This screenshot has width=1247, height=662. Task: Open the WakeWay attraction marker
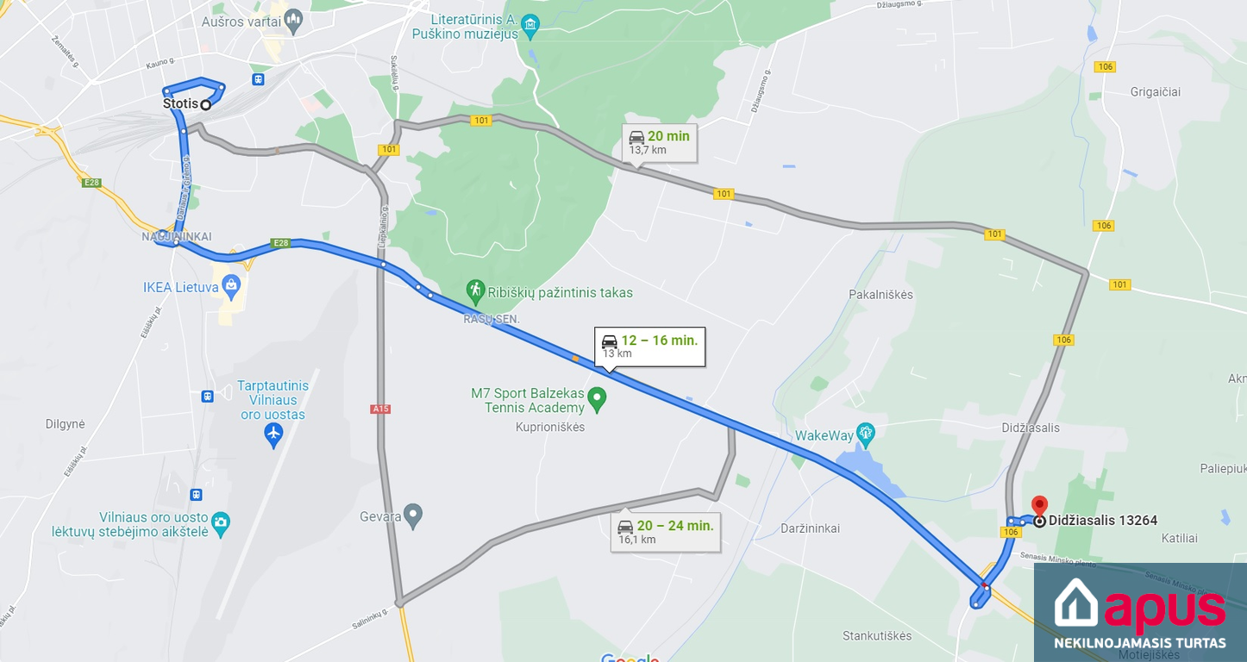coord(867,432)
